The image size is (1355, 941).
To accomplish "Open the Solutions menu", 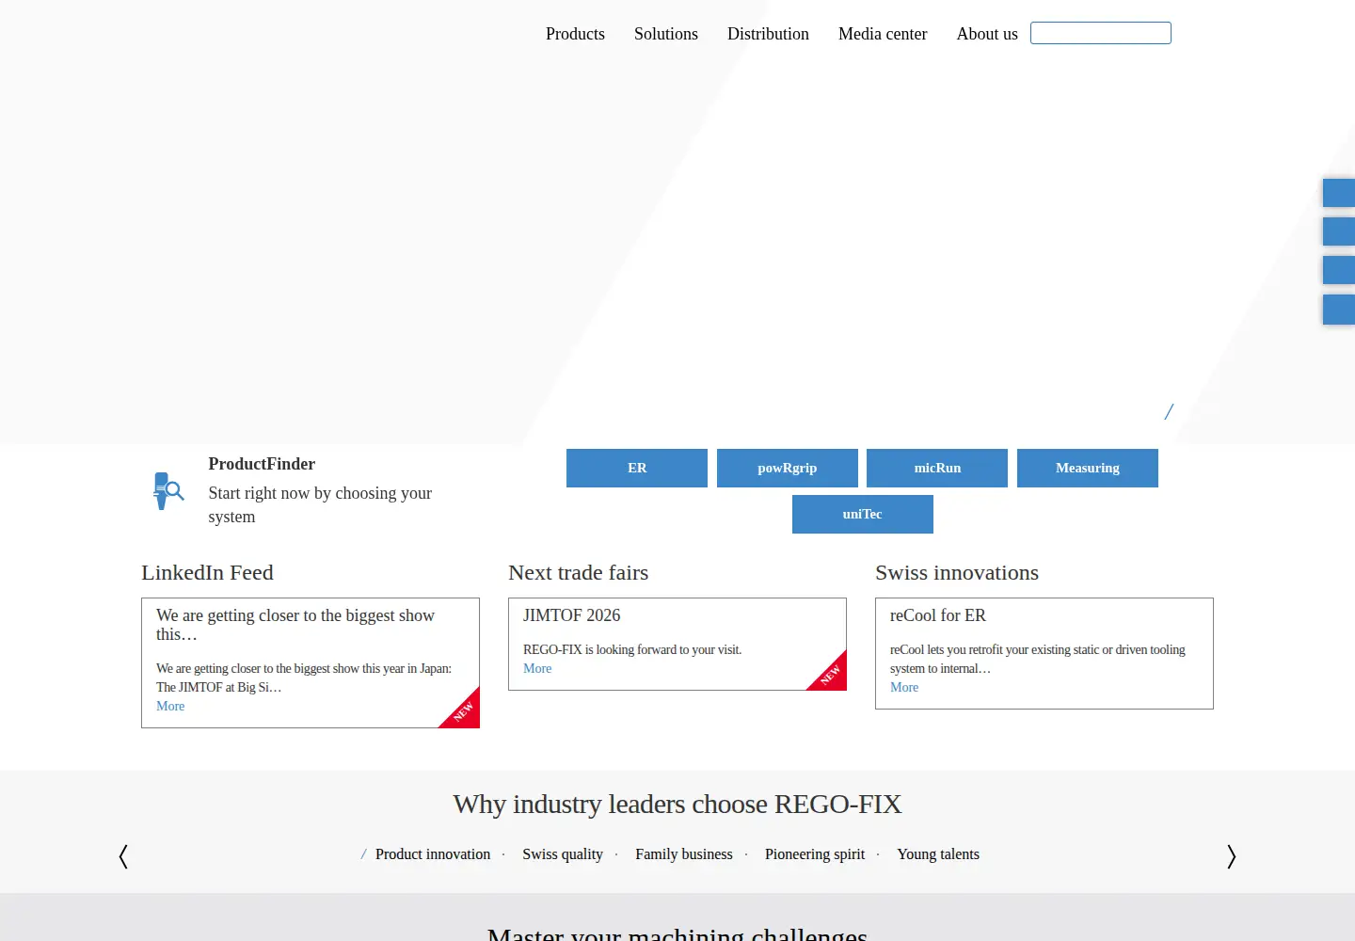I will [666, 34].
